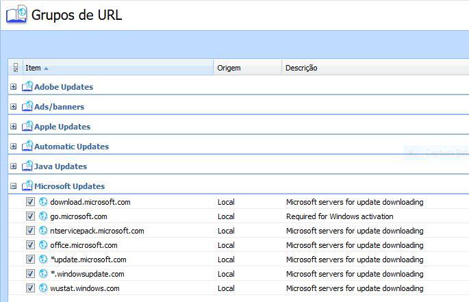The width and height of the screenshot is (469, 302).
Task: Click the Adobe Updates group icon
Action: pos(27,86)
